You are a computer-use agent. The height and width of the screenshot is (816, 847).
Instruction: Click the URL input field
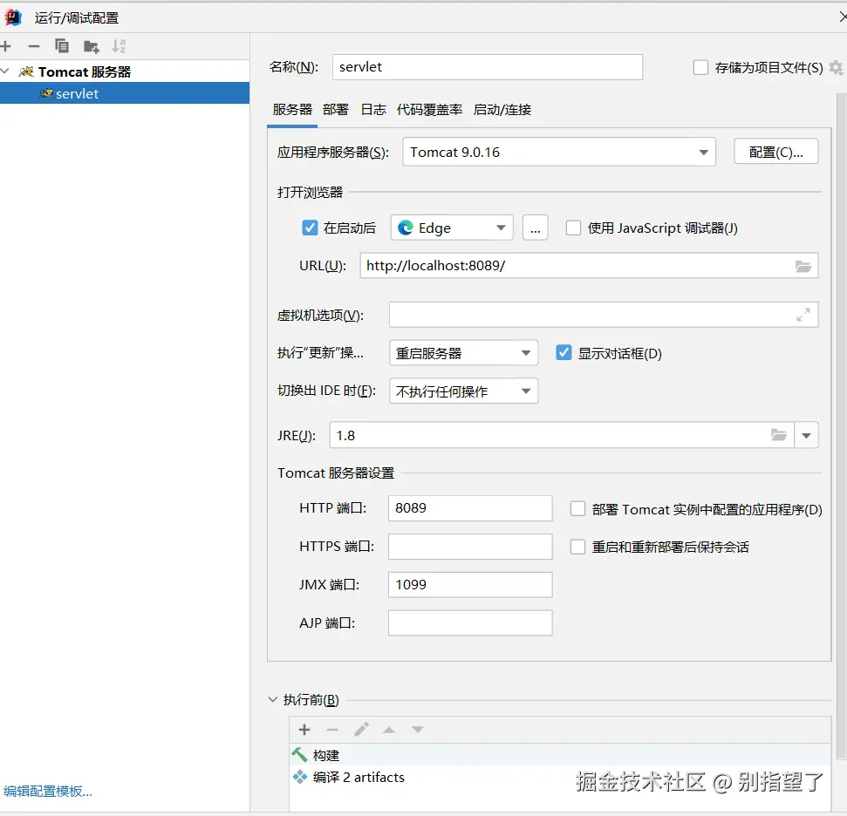tap(589, 266)
